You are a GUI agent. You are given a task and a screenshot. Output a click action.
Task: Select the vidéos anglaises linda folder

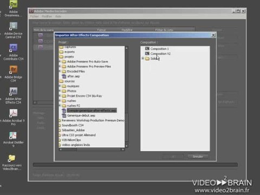[x=76, y=145]
